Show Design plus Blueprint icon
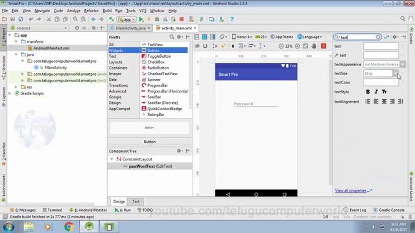This screenshot has width=415, height=233. click(213, 37)
